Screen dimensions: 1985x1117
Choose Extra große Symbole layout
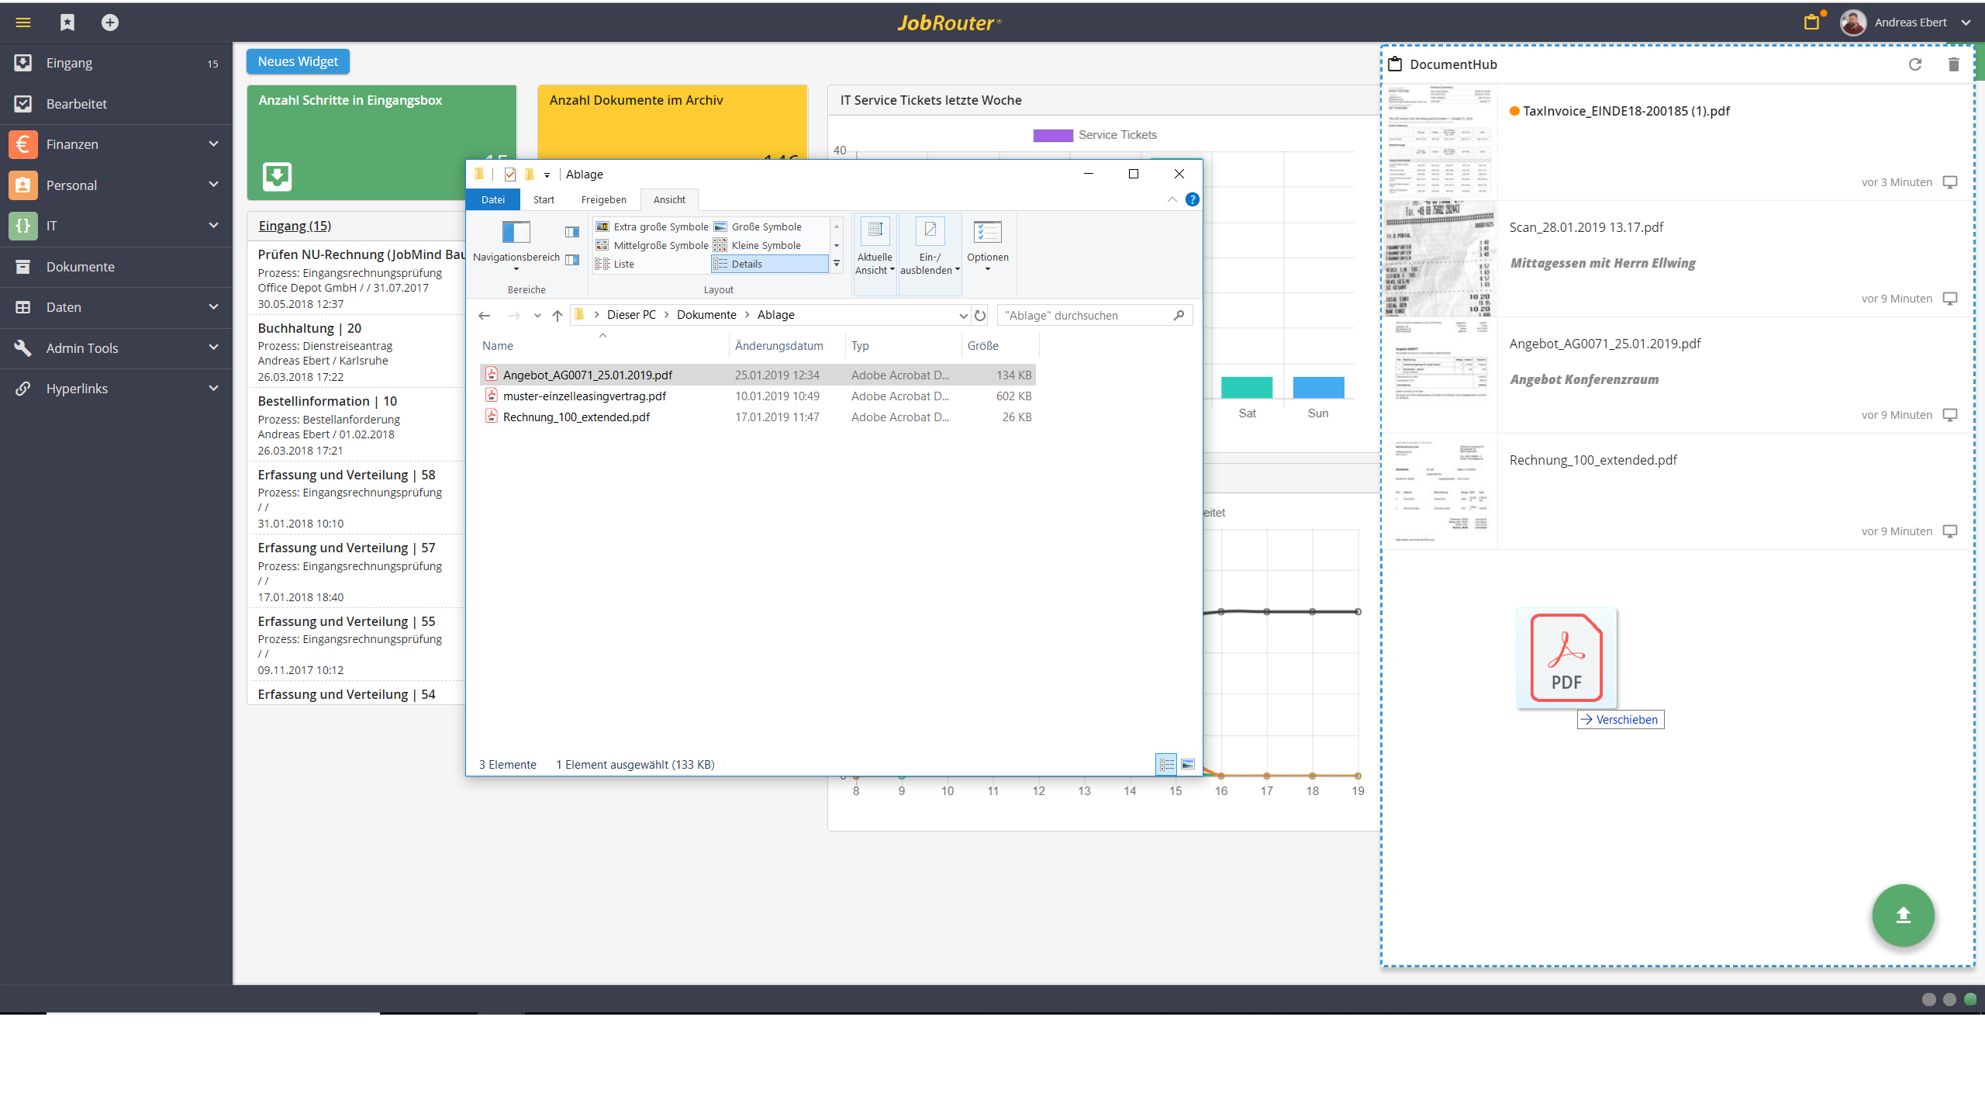click(x=651, y=227)
